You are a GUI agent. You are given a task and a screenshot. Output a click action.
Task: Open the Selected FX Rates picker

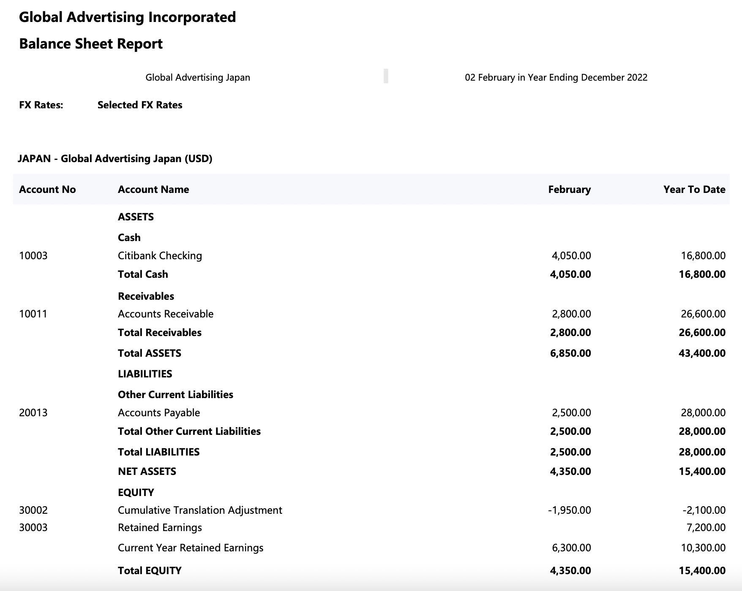click(x=139, y=105)
